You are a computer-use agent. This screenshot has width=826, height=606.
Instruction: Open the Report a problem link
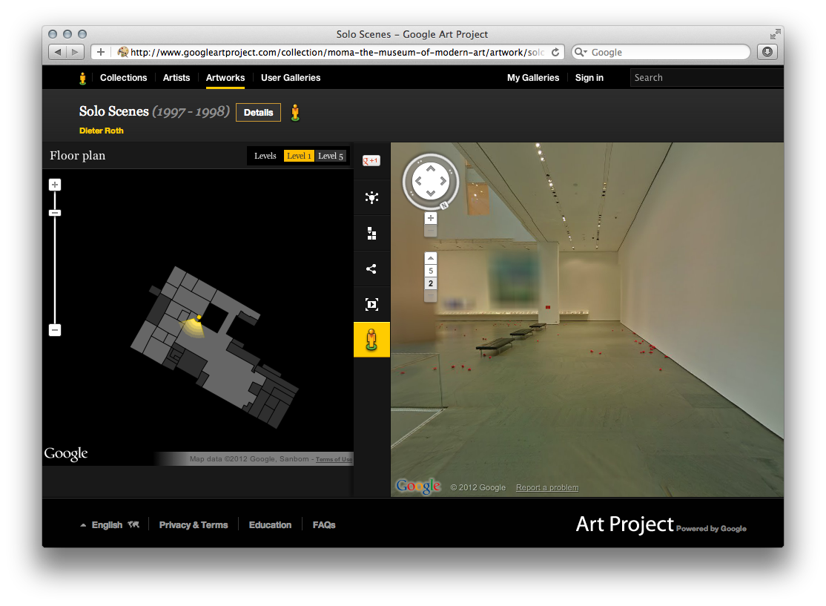[546, 487]
